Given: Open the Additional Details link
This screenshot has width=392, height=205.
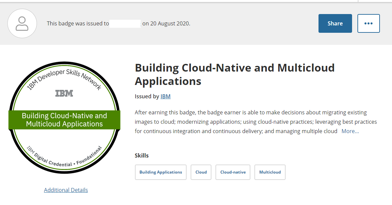Looking at the screenshot, I should [66, 190].
